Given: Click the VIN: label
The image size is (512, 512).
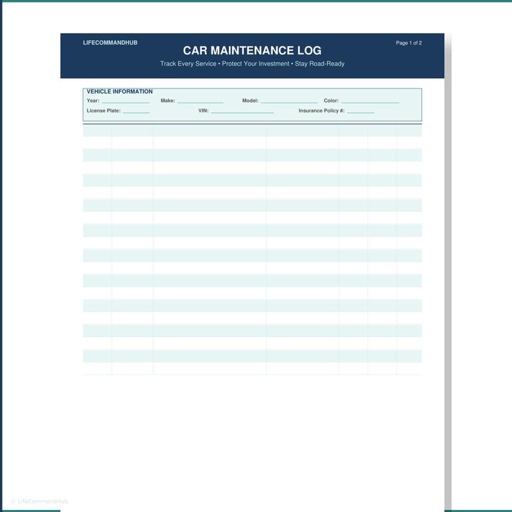Looking at the screenshot, I should (x=203, y=111).
